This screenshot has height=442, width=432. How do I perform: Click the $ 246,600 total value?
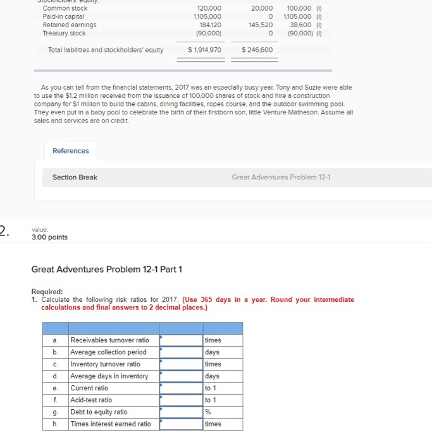[x=257, y=50]
